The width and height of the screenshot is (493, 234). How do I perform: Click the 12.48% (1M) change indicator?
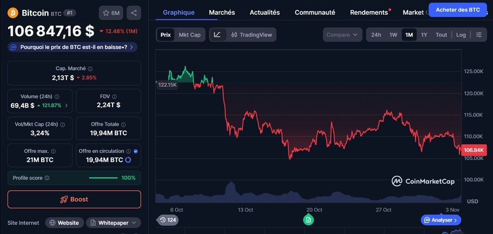pos(118,31)
